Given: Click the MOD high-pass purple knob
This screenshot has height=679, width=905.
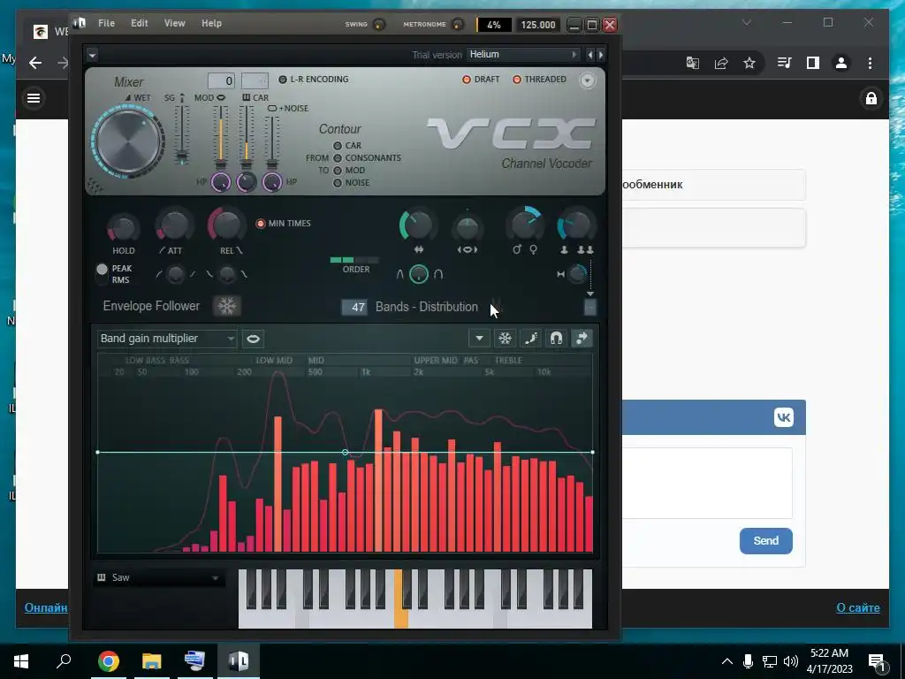Looking at the screenshot, I should click(x=220, y=182).
